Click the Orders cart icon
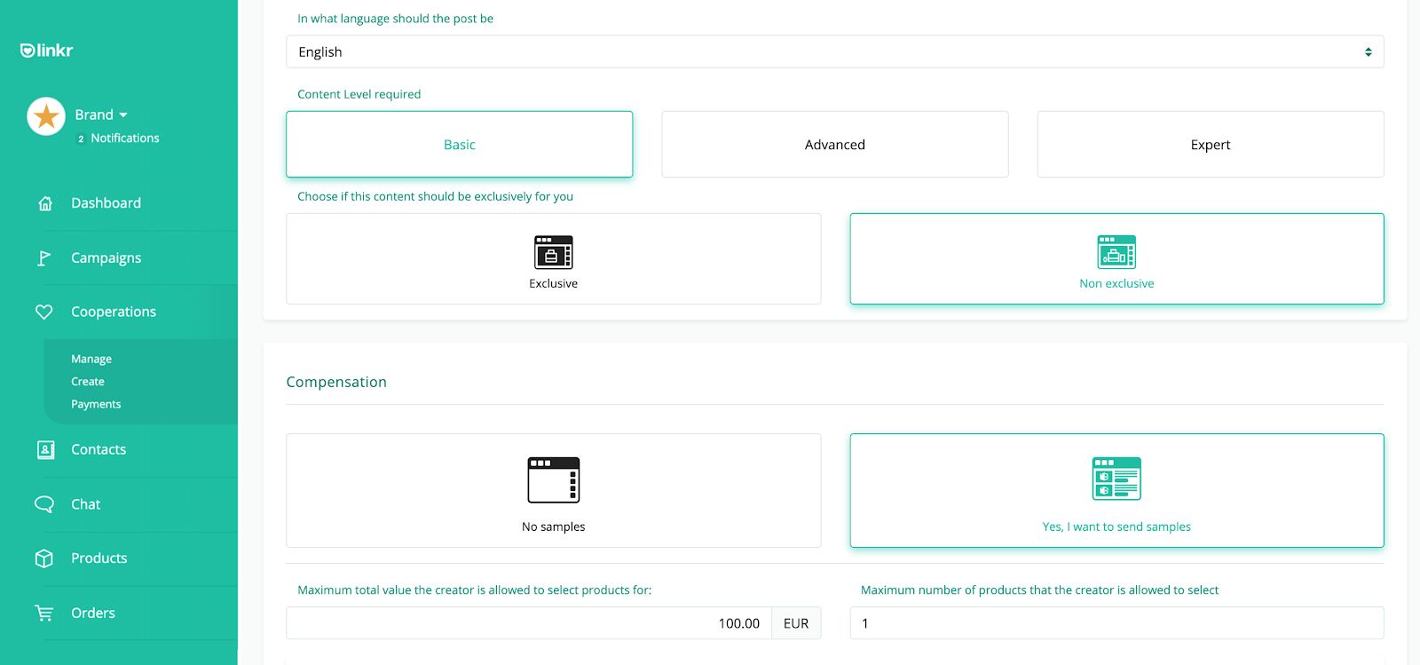The height and width of the screenshot is (665, 1420). click(x=43, y=613)
